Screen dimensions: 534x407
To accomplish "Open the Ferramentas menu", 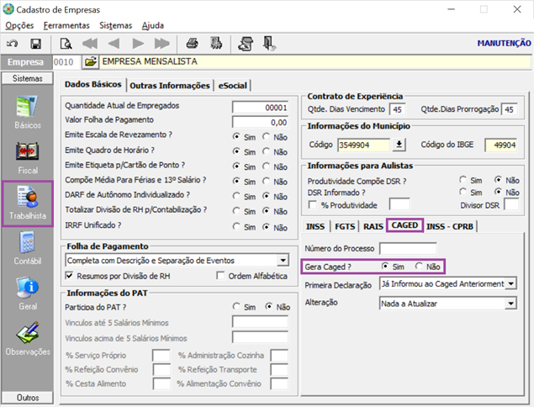I will [66, 25].
